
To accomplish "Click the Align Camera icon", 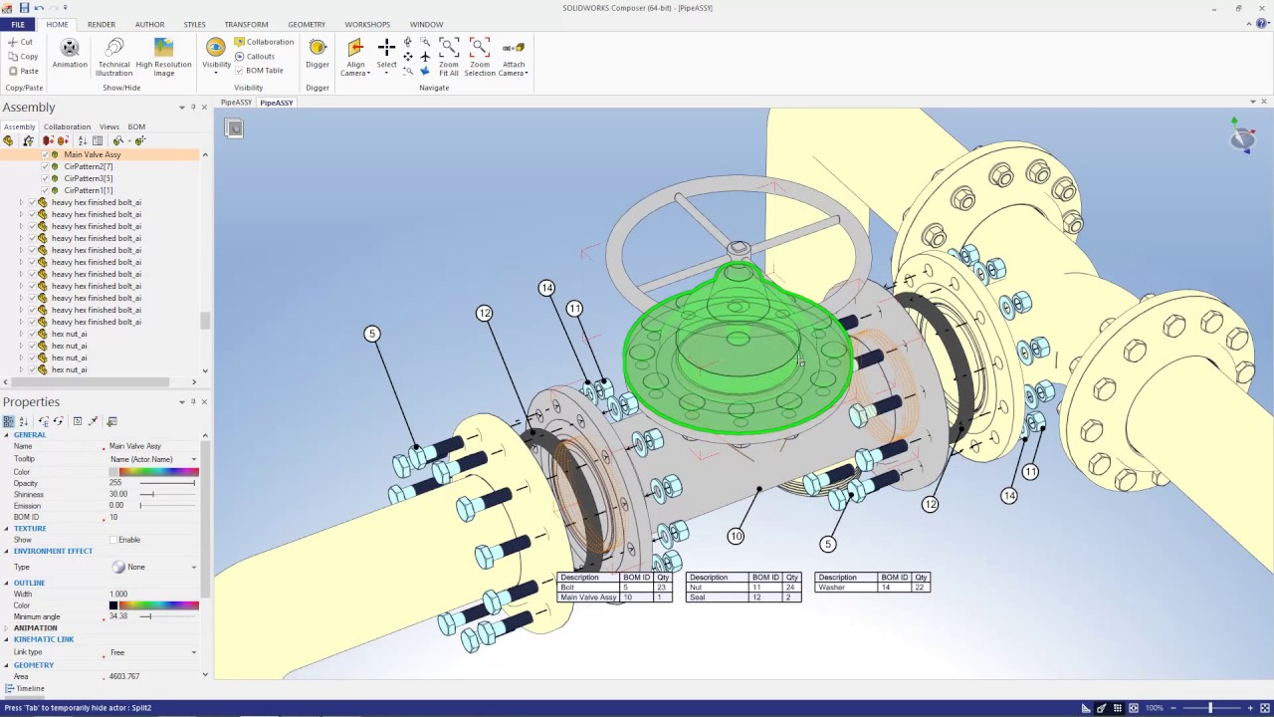I will 355,47.
